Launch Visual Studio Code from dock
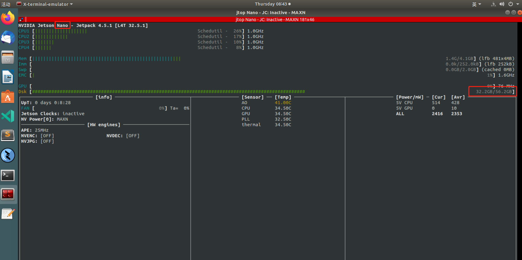Image resolution: width=522 pixels, height=260 pixels. tap(8, 116)
